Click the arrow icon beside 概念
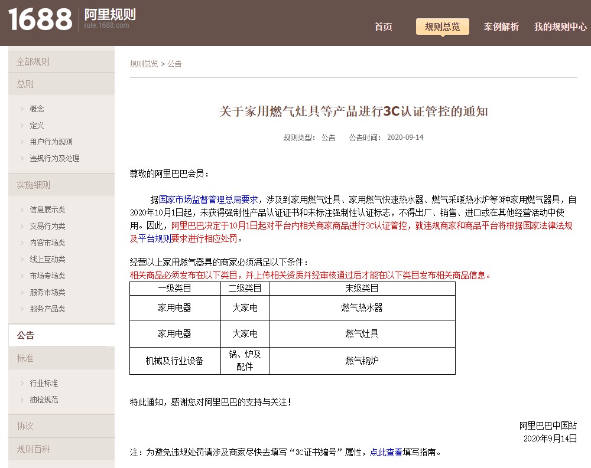Screen dimensions: 591x468 click(22, 109)
